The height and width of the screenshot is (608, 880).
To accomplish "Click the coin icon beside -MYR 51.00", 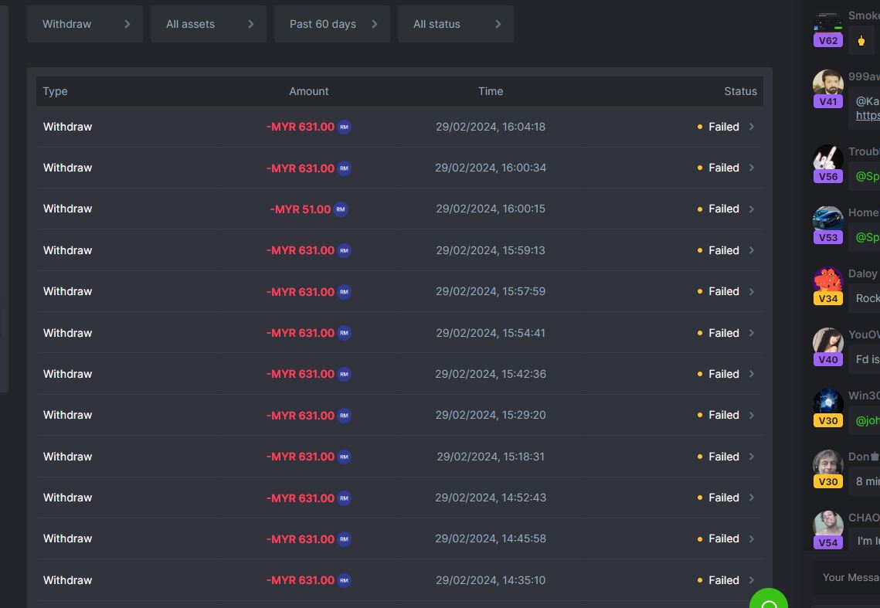I will [341, 209].
